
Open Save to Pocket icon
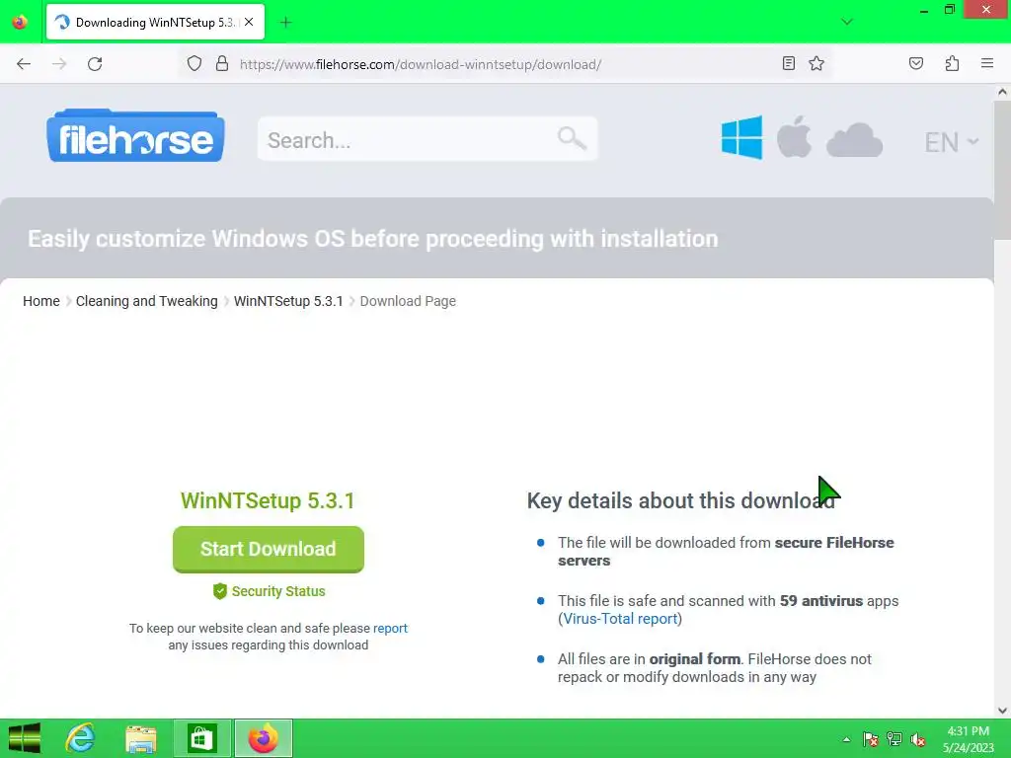[x=915, y=63]
